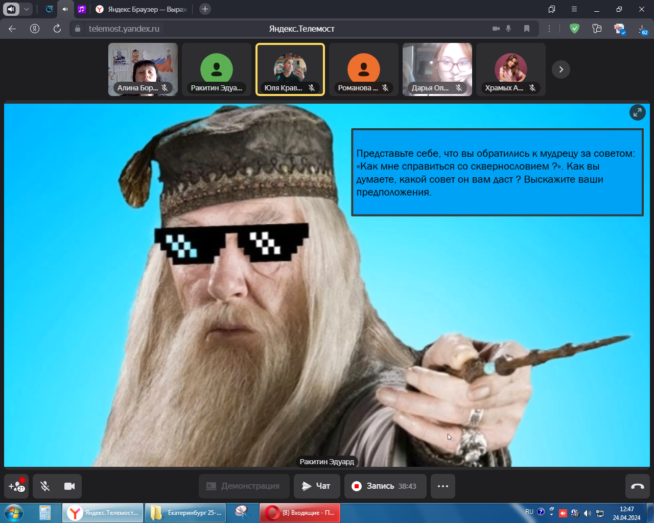654x523 pixels.
Task: Open the bookmarks panel icon in title bar
Action: [x=552, y=9]
